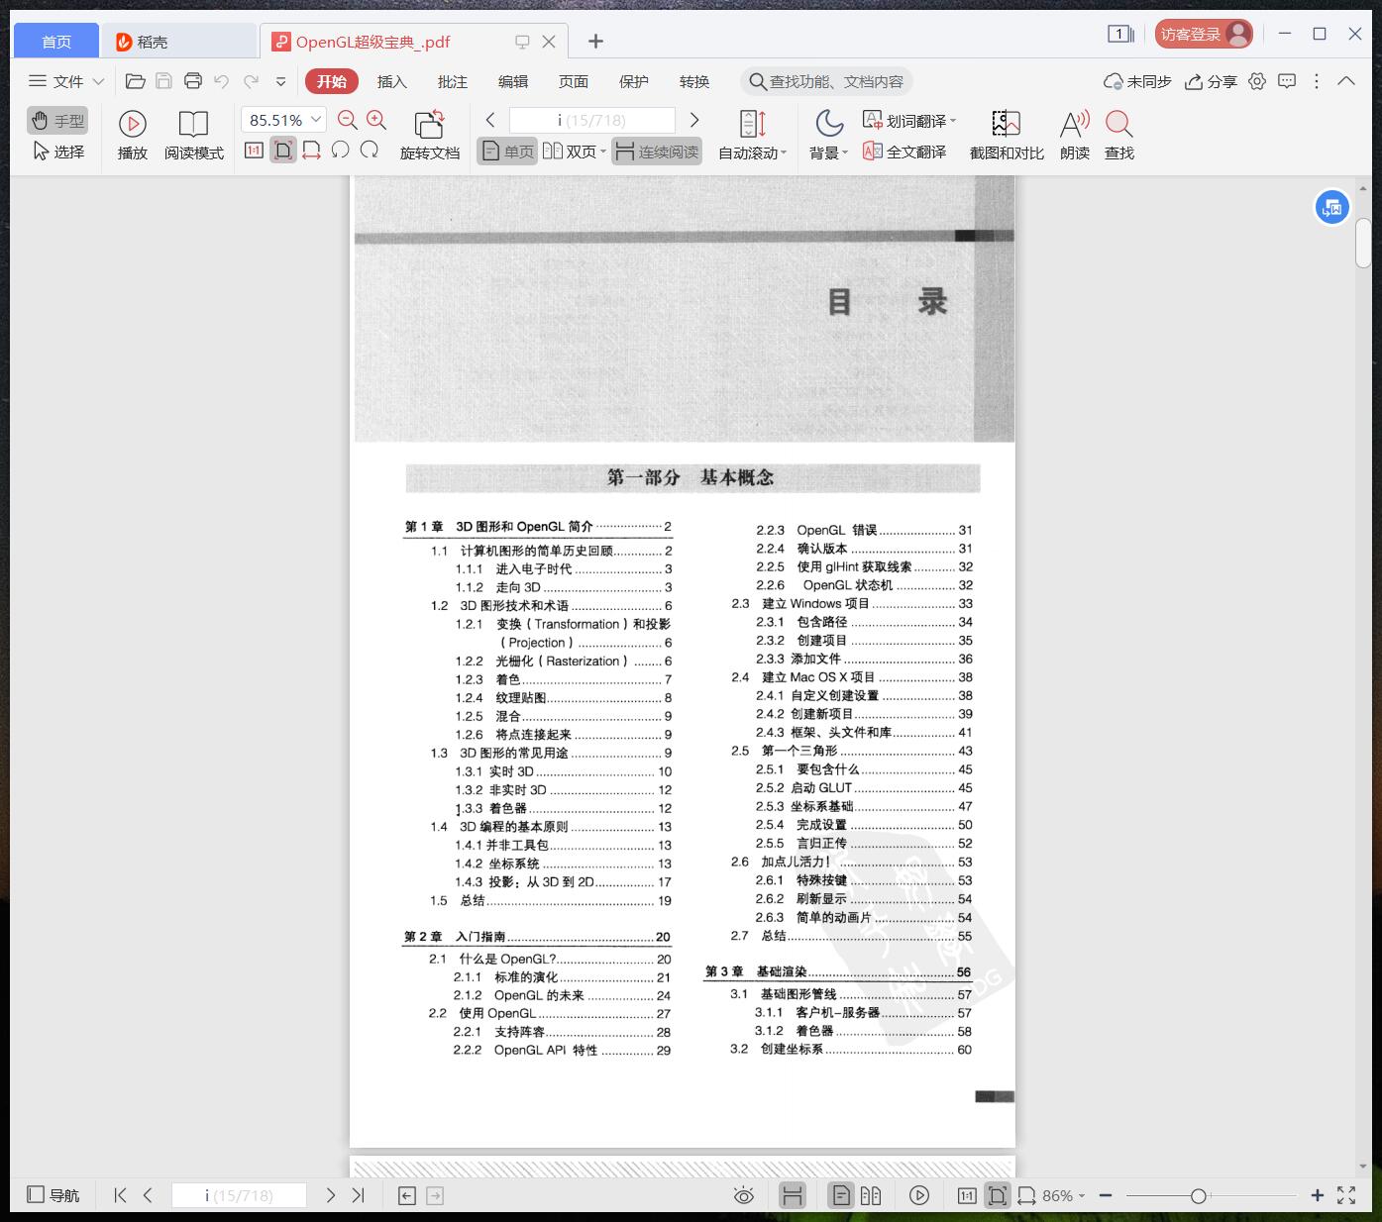Screen dimensions: 1382x1222
Task: Jump to last page in status bar
Action: pos(359,1195)
